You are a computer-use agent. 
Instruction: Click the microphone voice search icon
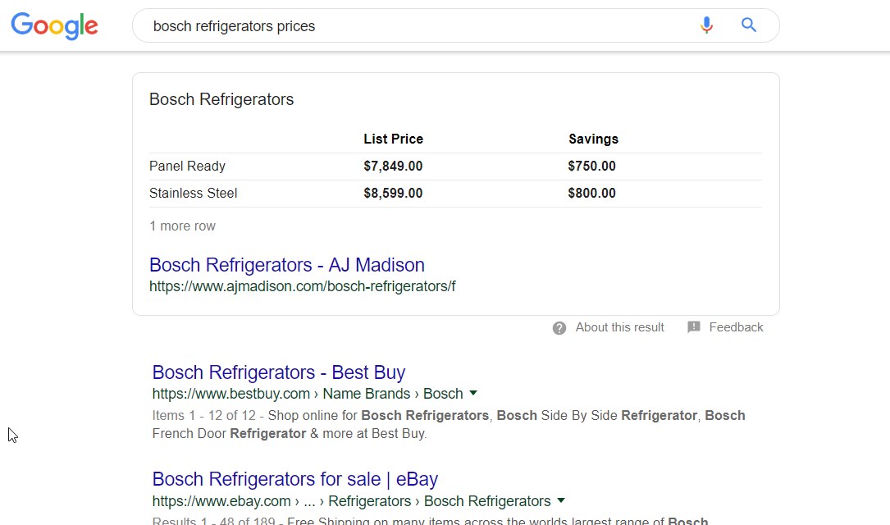[x=706, y=25]
